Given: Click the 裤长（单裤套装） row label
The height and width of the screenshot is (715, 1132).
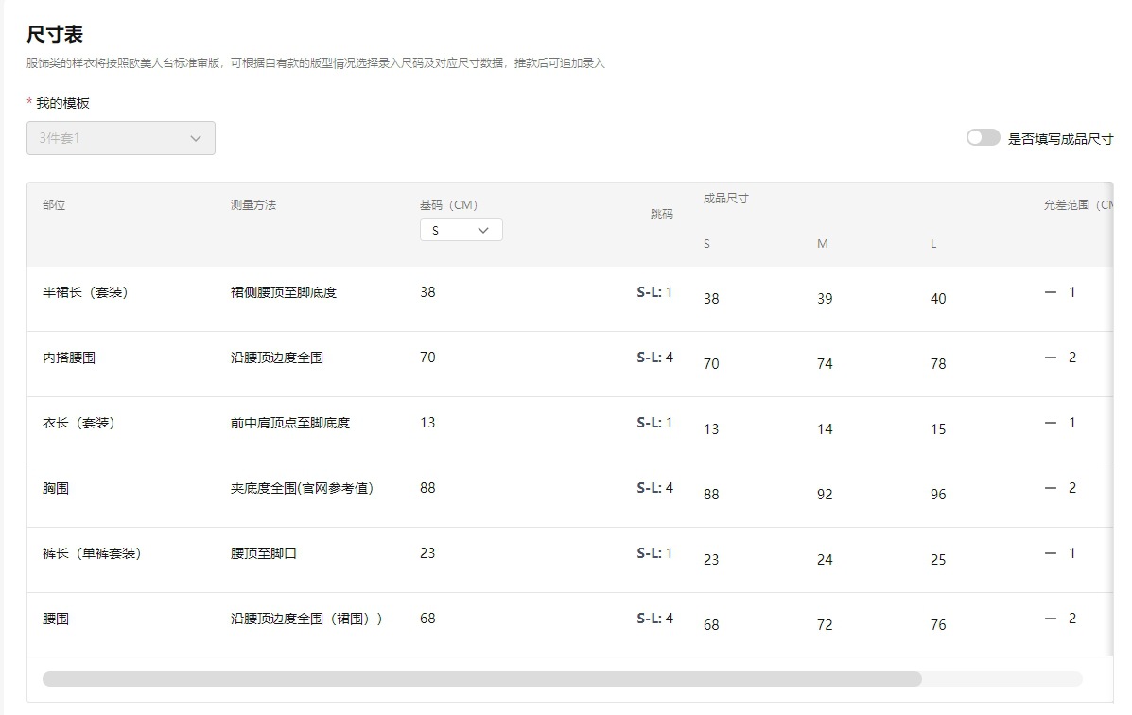Looking at the screenshot, I should coord(92,553).
